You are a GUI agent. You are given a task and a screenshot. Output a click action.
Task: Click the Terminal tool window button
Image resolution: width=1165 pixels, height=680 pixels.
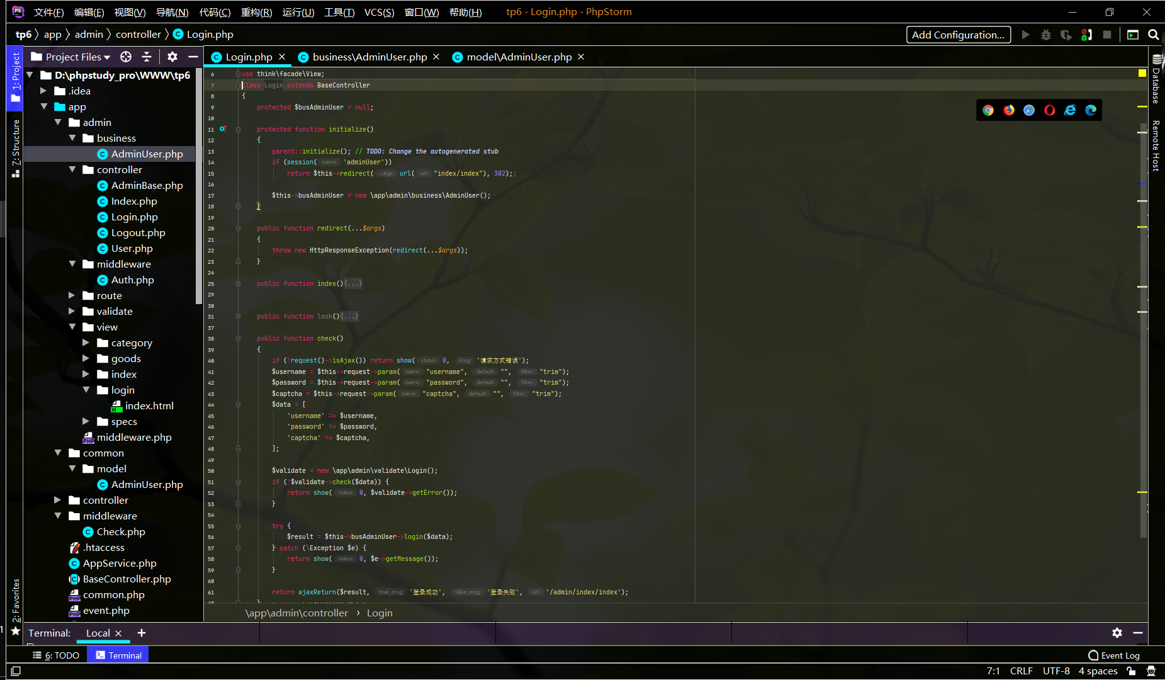pos(119,655)
